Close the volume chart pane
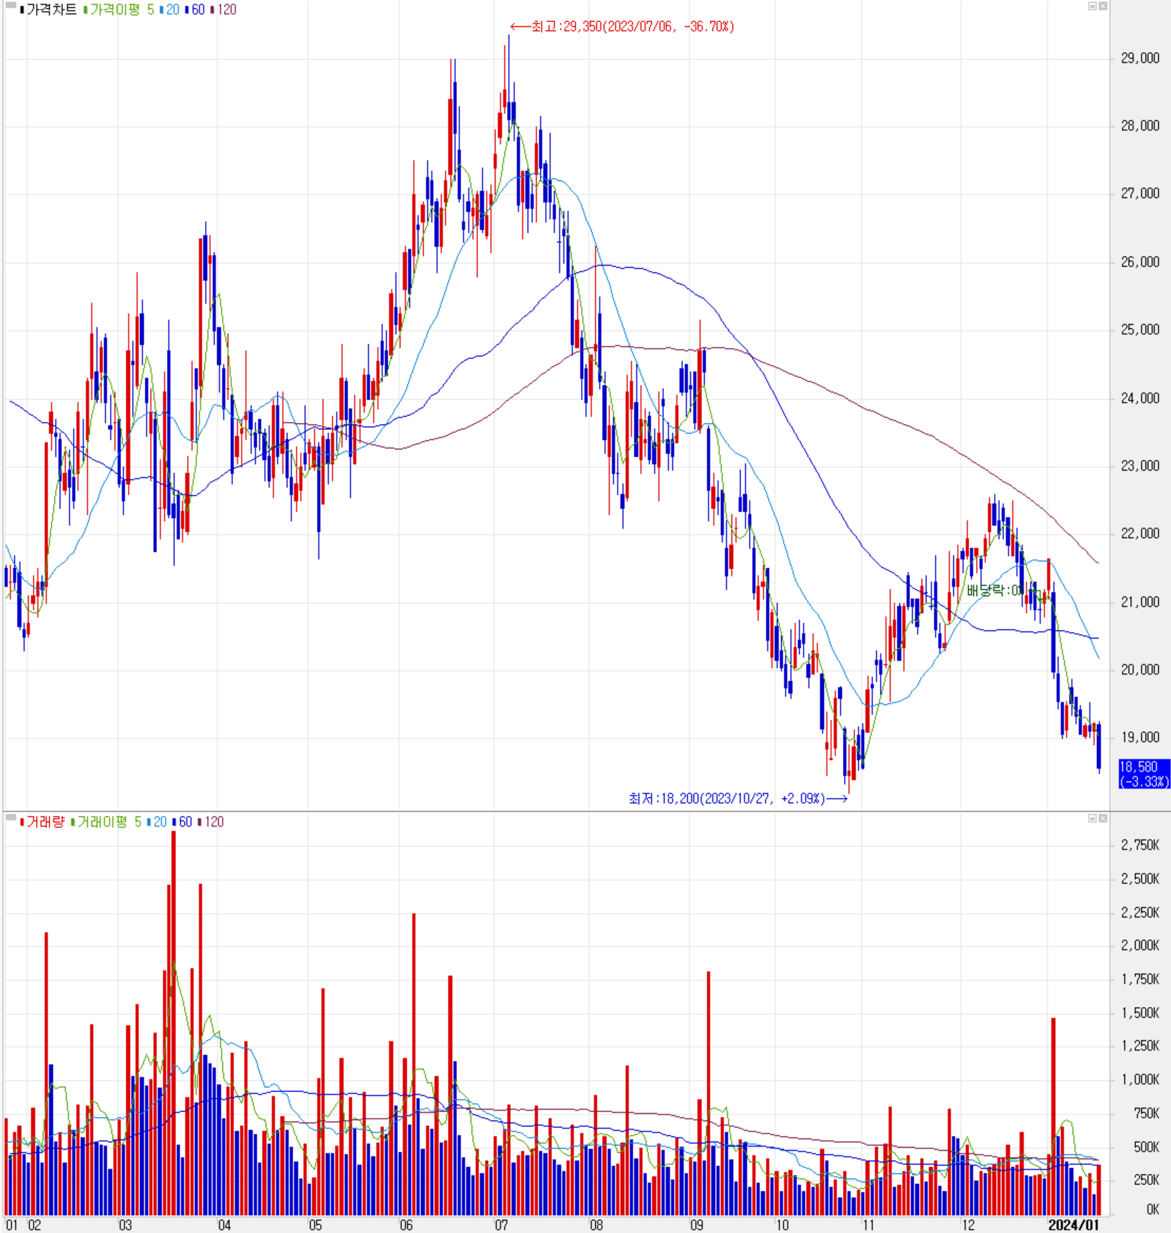The width and height of the screenshot is (1171, 1233). (x=1103, y=818)
